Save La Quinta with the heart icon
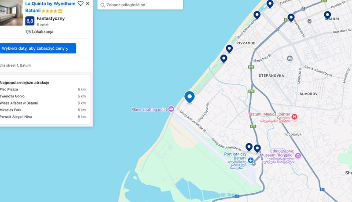 click(81, 4)
